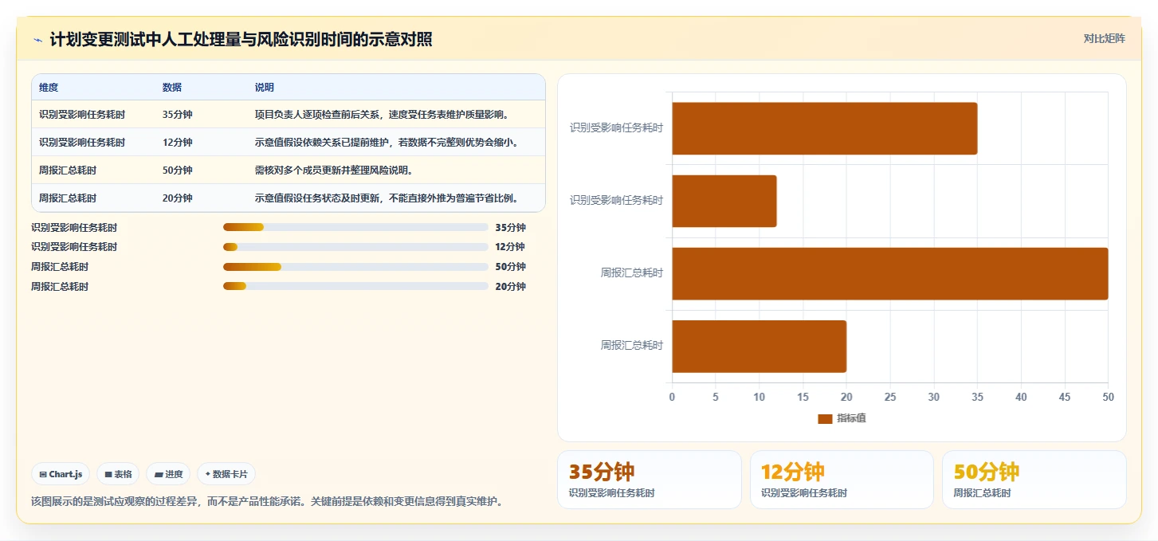The width and height of the screenshot is (1158, 541).
Task: Open the 12分钟 data card
Action: pyautogui.click(x=842, y=480)
